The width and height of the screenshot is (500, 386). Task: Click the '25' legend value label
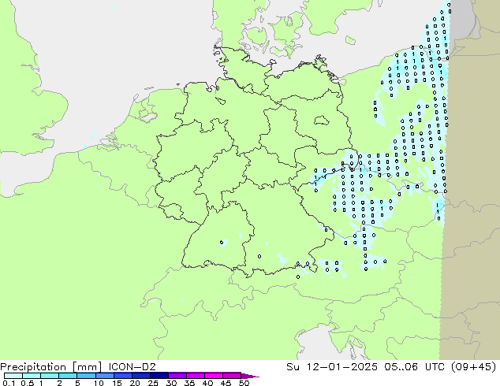pos(153,383)
